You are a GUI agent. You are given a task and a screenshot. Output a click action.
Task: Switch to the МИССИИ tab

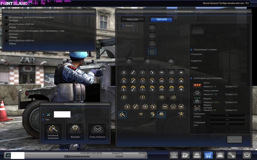pos(133,20)
